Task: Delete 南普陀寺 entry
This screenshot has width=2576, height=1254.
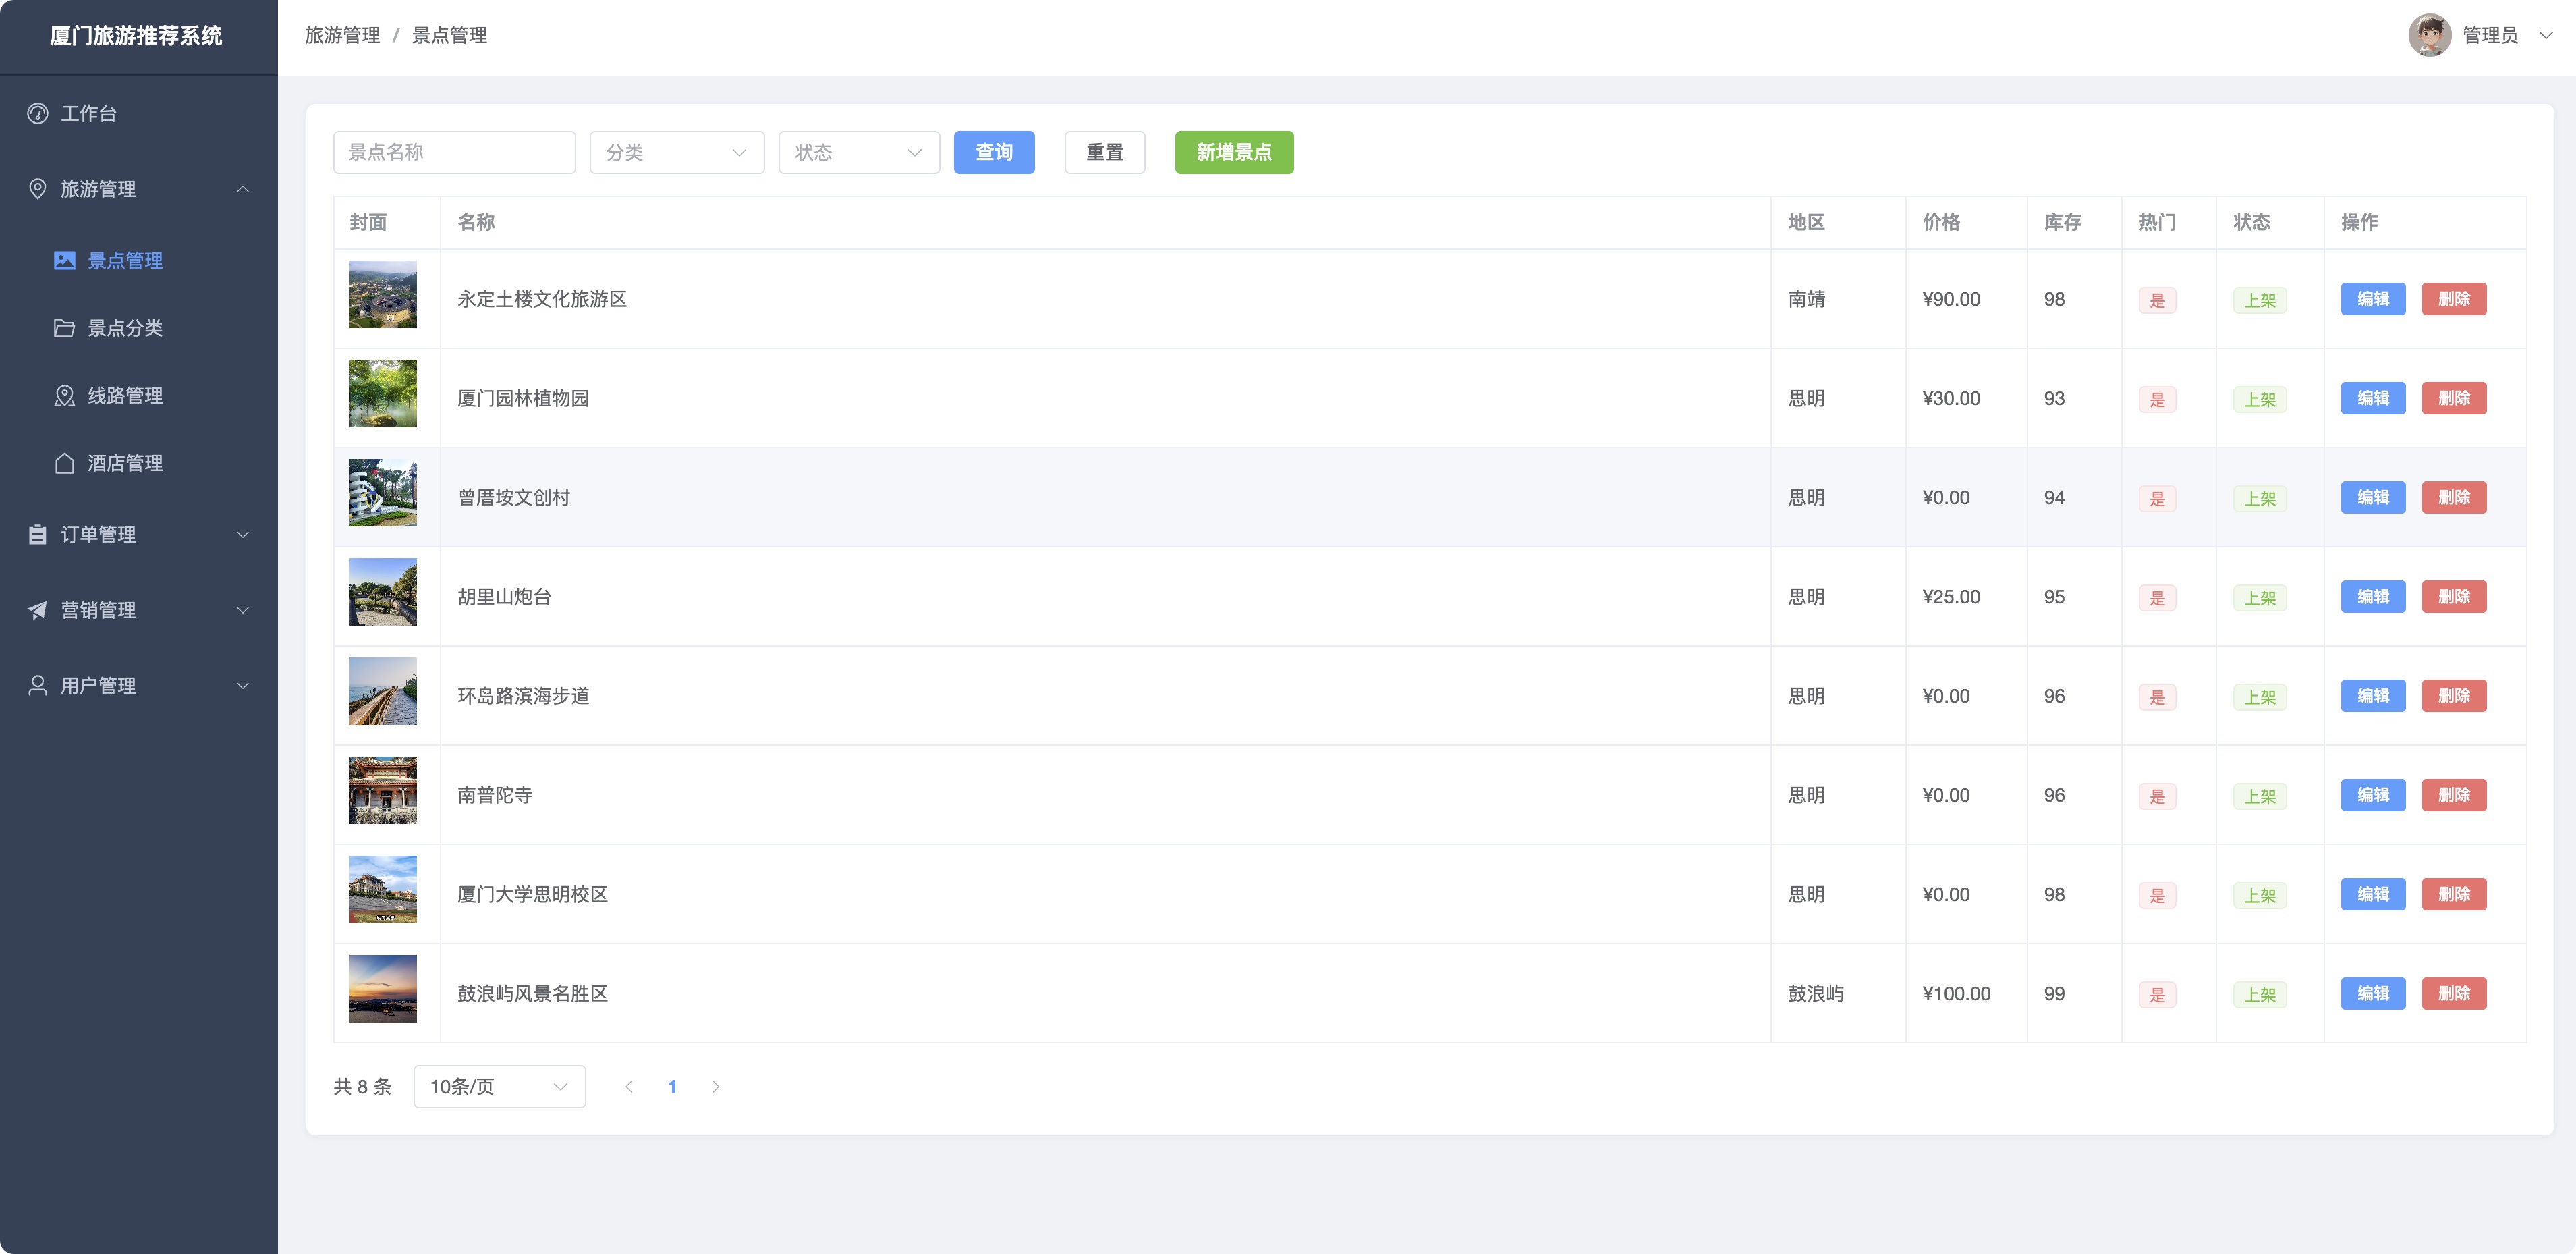Action: (x=2454, y=795)
